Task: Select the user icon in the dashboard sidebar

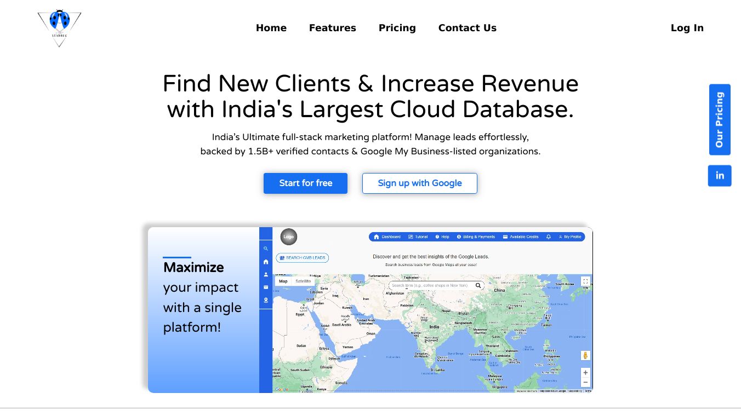Action: tap(266, 274)
